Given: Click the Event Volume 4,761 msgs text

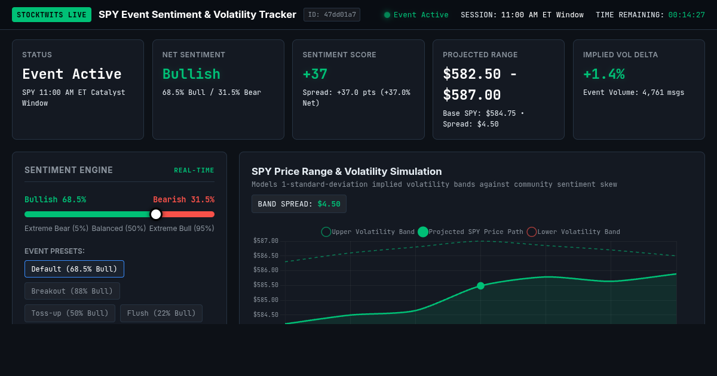Looking at the screenshot, I should [634, 93].
